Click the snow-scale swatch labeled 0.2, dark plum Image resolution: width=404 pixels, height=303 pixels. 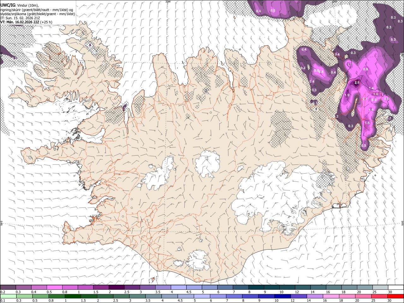[x=8, y=287]
